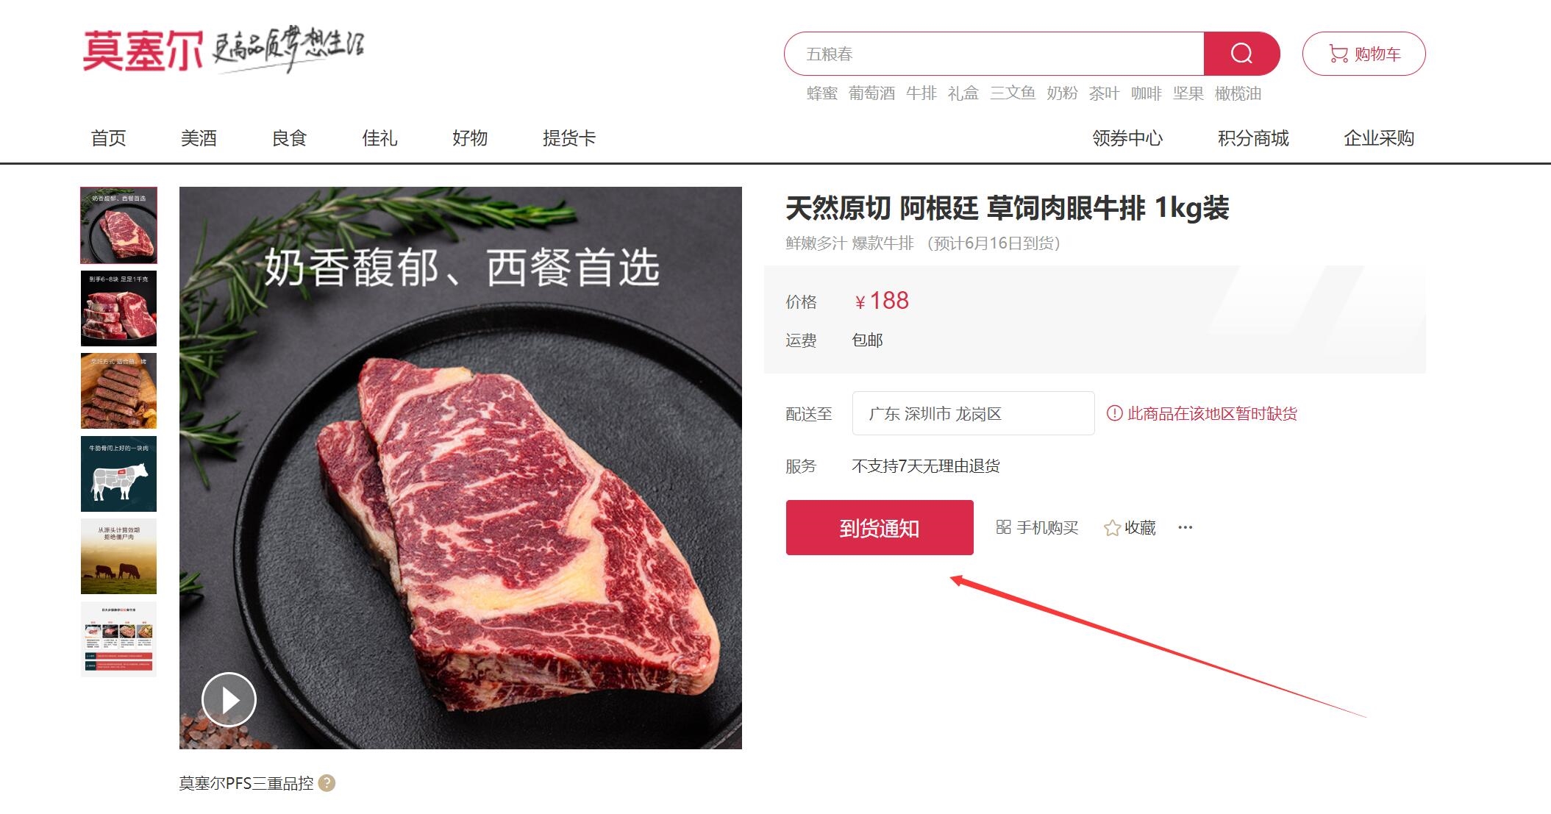Screen dimensions: 1551x814
Task: Click the 收藏 star icon
Action: [1112, 528]
